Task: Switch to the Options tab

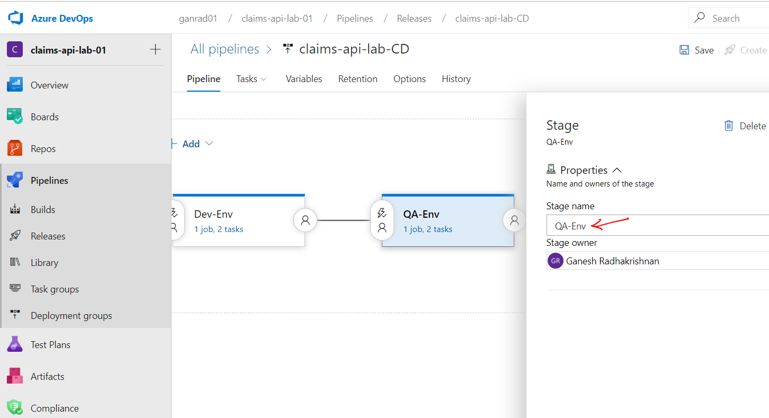Action: pos(409,78)
